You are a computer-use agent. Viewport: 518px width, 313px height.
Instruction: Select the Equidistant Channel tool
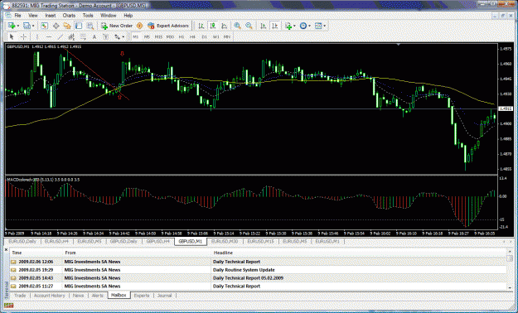point(71,37)
